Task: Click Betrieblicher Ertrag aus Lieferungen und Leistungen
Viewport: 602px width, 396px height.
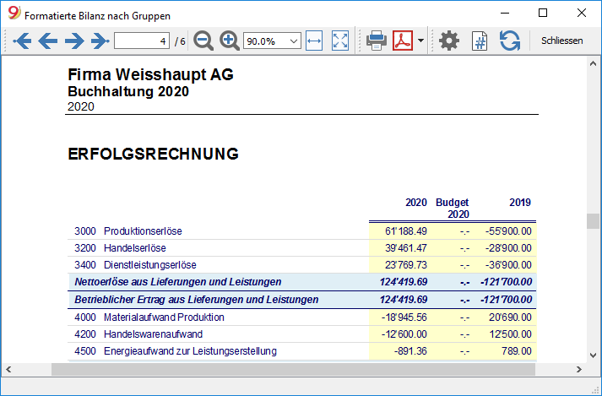Action: (x=301, y=300)
